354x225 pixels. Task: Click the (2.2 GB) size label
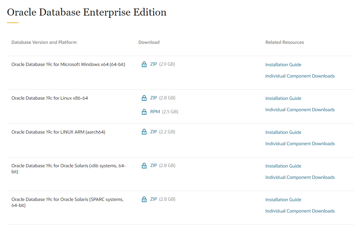click(167, 132)
